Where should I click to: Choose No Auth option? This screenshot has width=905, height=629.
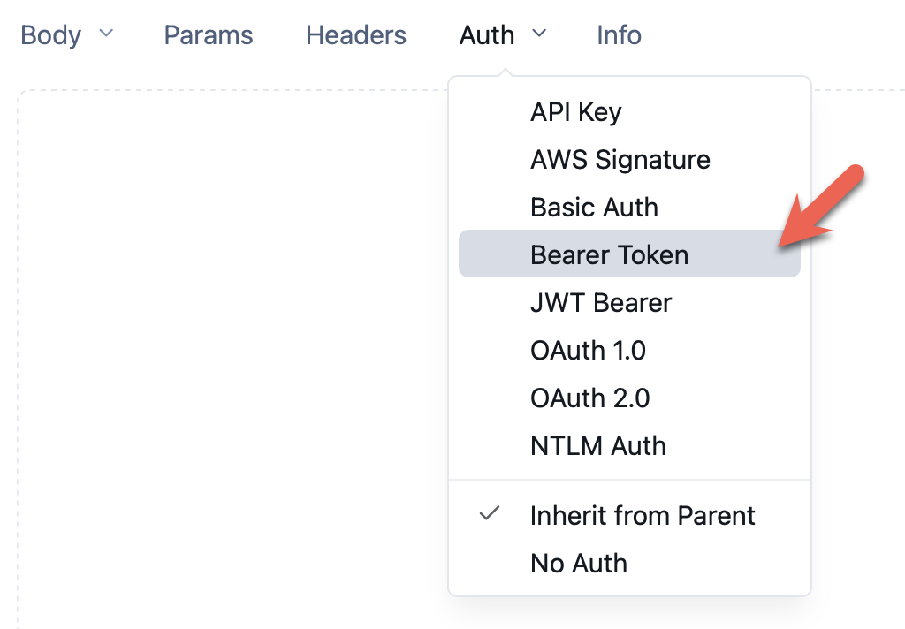pos(578,563)
